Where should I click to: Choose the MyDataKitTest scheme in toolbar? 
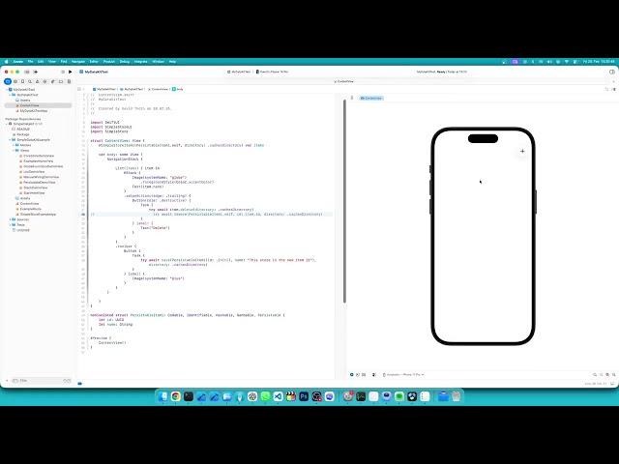coord(239,72)
